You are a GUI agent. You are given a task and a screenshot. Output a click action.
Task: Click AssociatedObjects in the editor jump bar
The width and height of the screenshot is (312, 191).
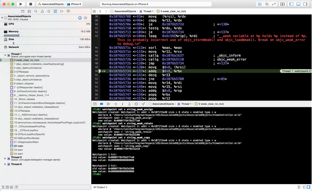(x=125, y=11)
